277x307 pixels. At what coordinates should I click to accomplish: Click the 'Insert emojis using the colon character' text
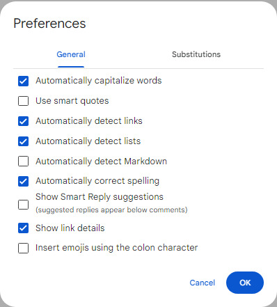pyautogui.click(x=117, y=248)
